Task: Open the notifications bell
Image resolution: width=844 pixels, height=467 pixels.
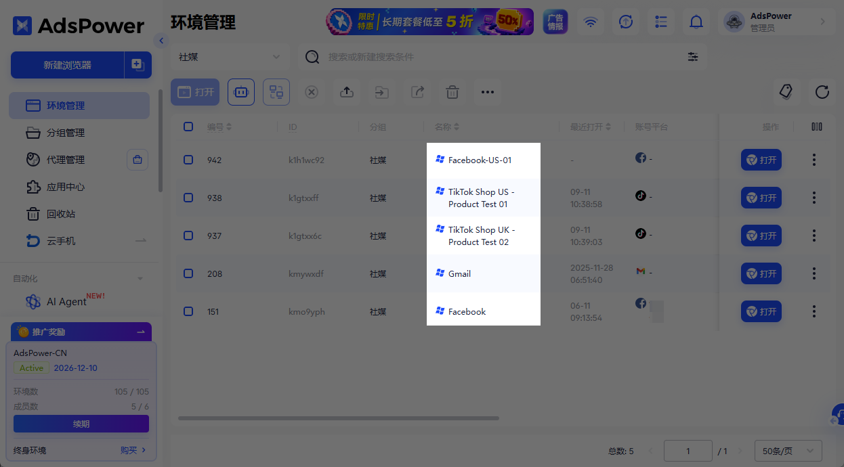Action: (x=696, y=22)
